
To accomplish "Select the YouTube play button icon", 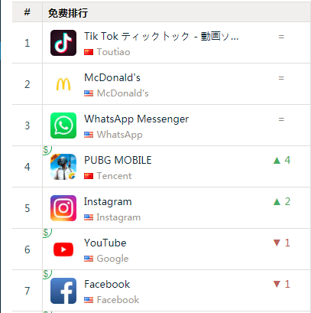I will [x=63, y=249].
